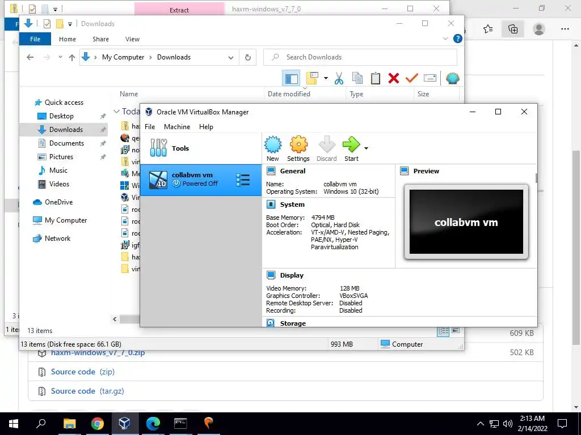Click the New VM toolbar icon

[x=273, y=149]
